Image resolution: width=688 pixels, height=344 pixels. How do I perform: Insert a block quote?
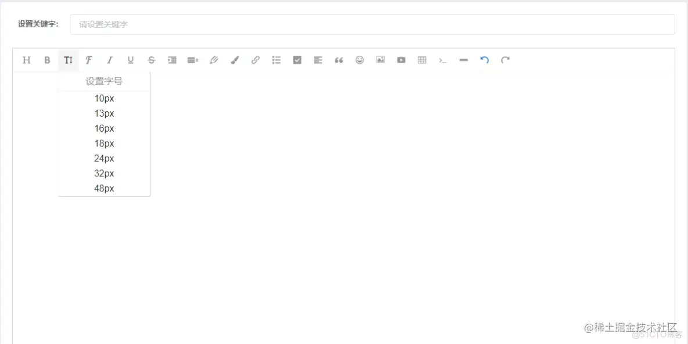(x=339, y=60)
